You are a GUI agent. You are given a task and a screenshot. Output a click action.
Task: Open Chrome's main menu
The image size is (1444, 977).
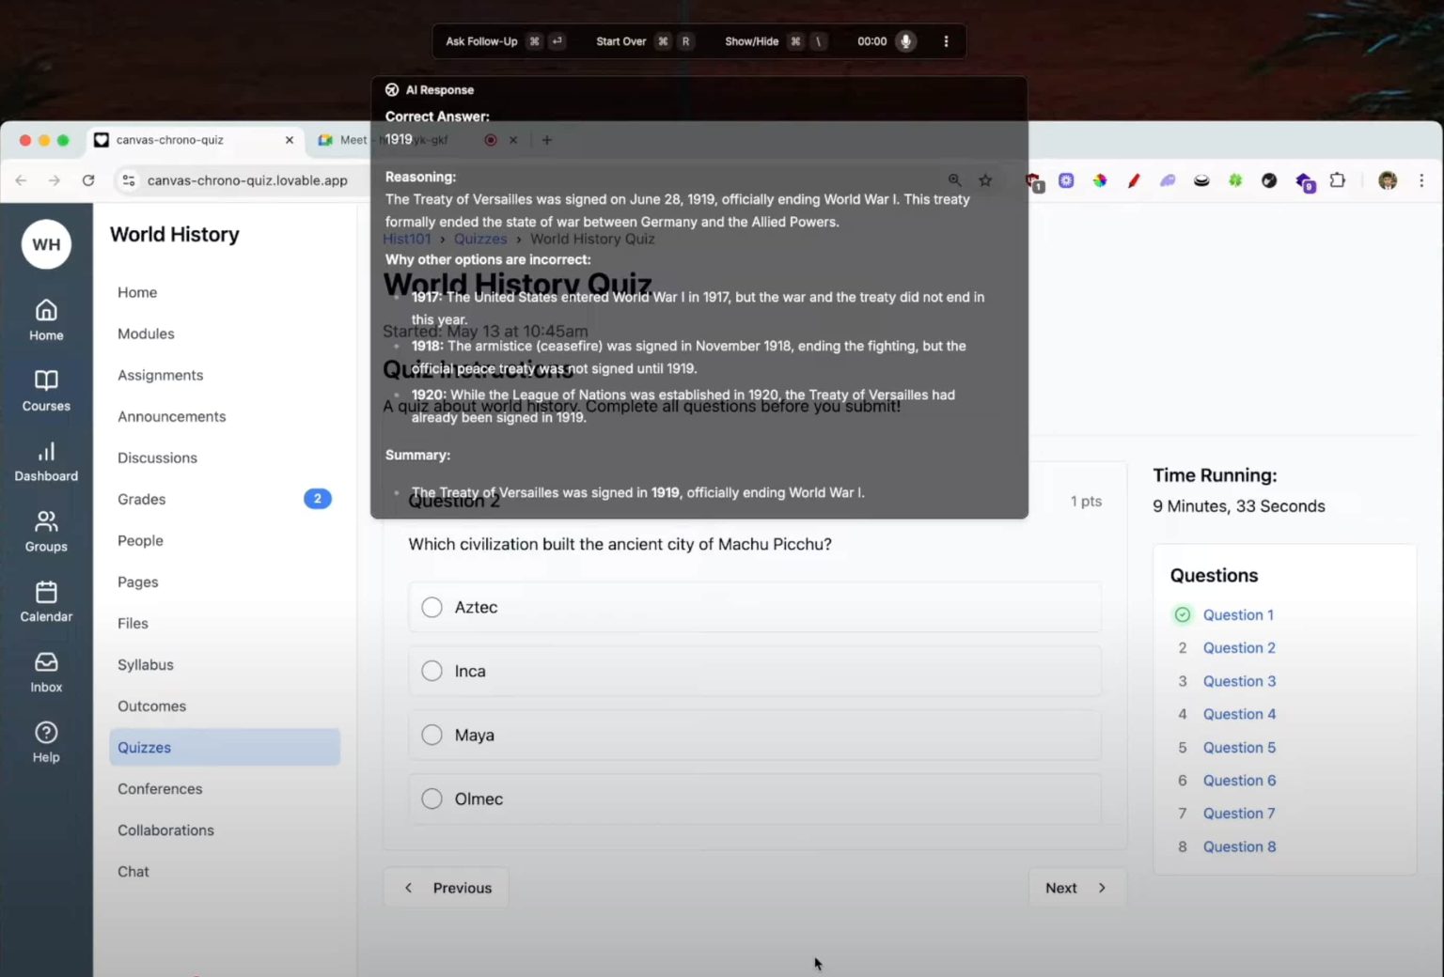1422,180
